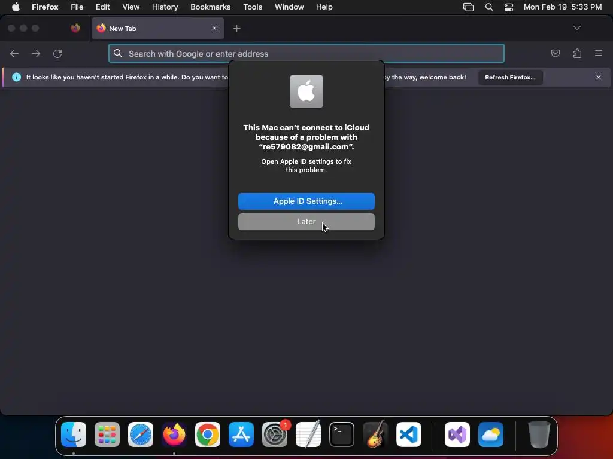Open the View menu
This screenshot has height=459, width=613.
point(131,7)
